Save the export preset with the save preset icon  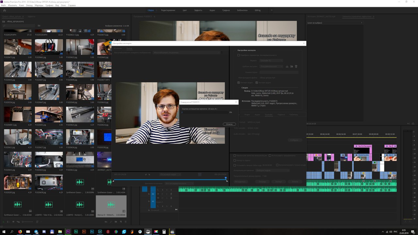click(287, 66)
